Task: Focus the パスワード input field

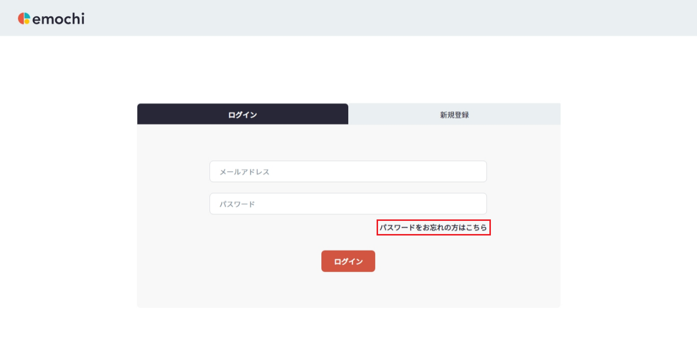Action: [x=348, y=204]
